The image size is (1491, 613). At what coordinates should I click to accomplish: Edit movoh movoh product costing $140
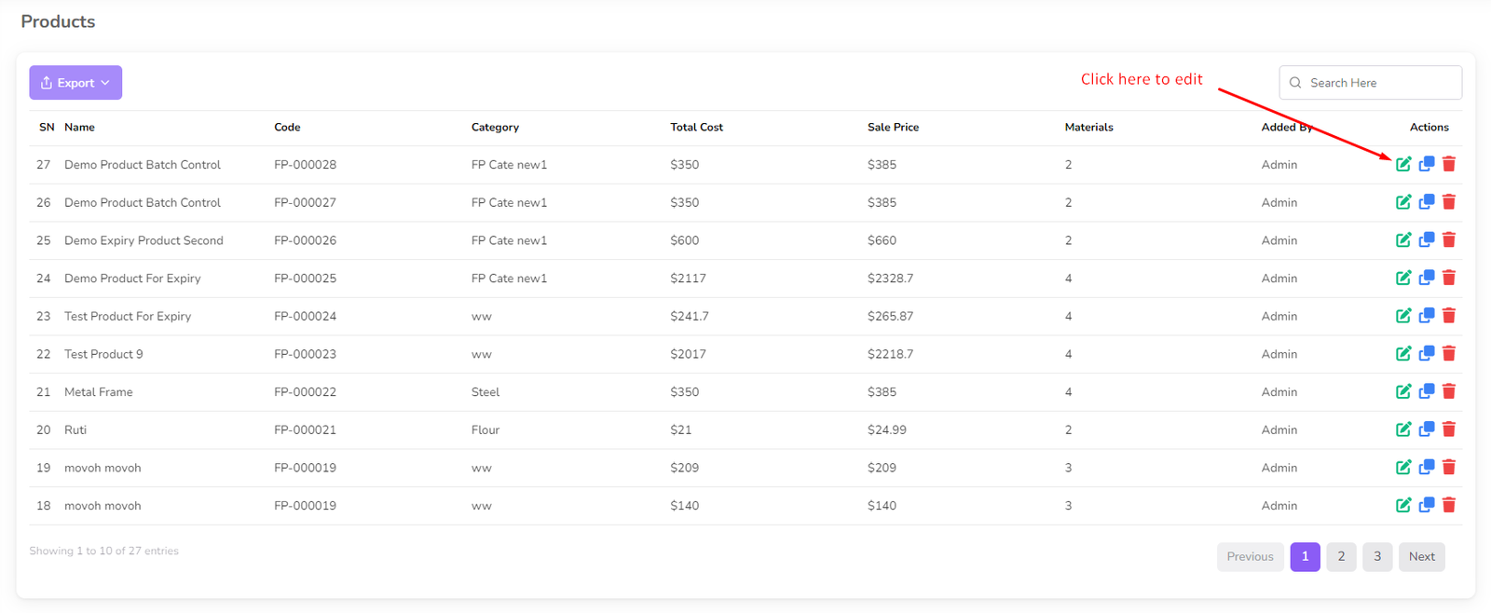click(x=1403, y=505)
